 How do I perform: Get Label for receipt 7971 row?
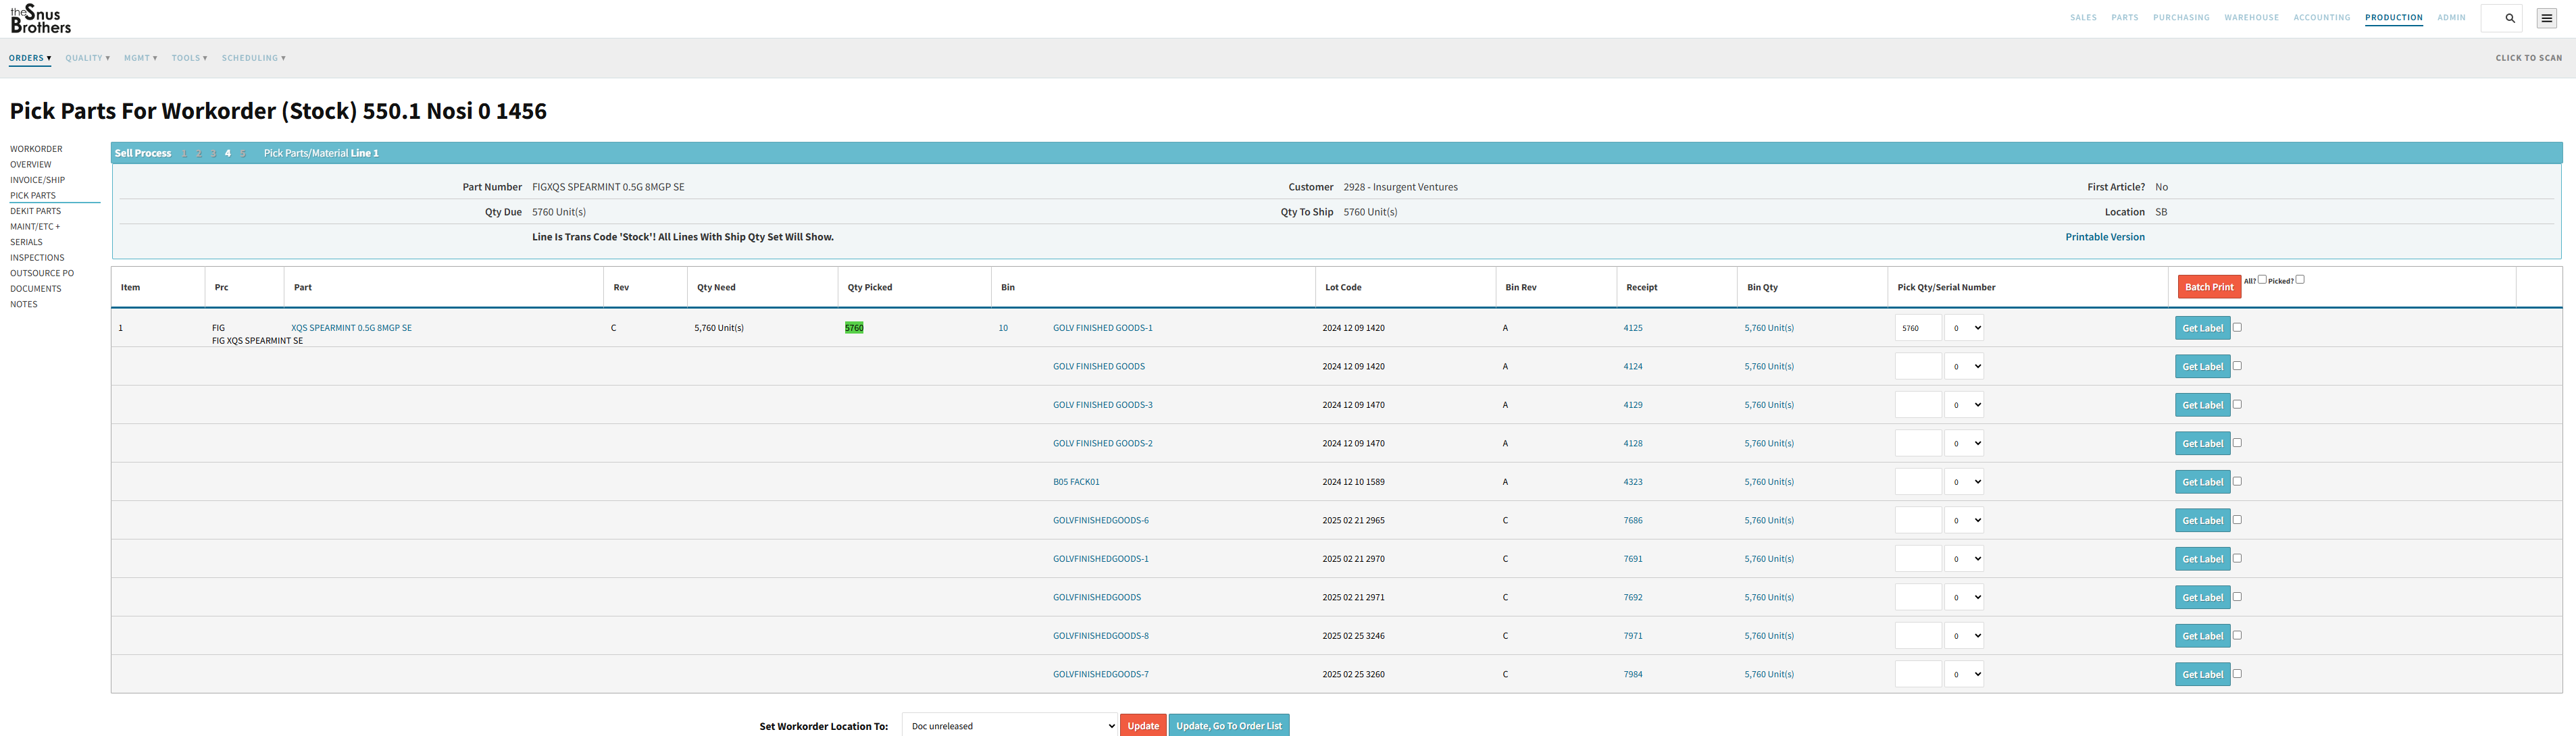click(x=2202, y=636)
